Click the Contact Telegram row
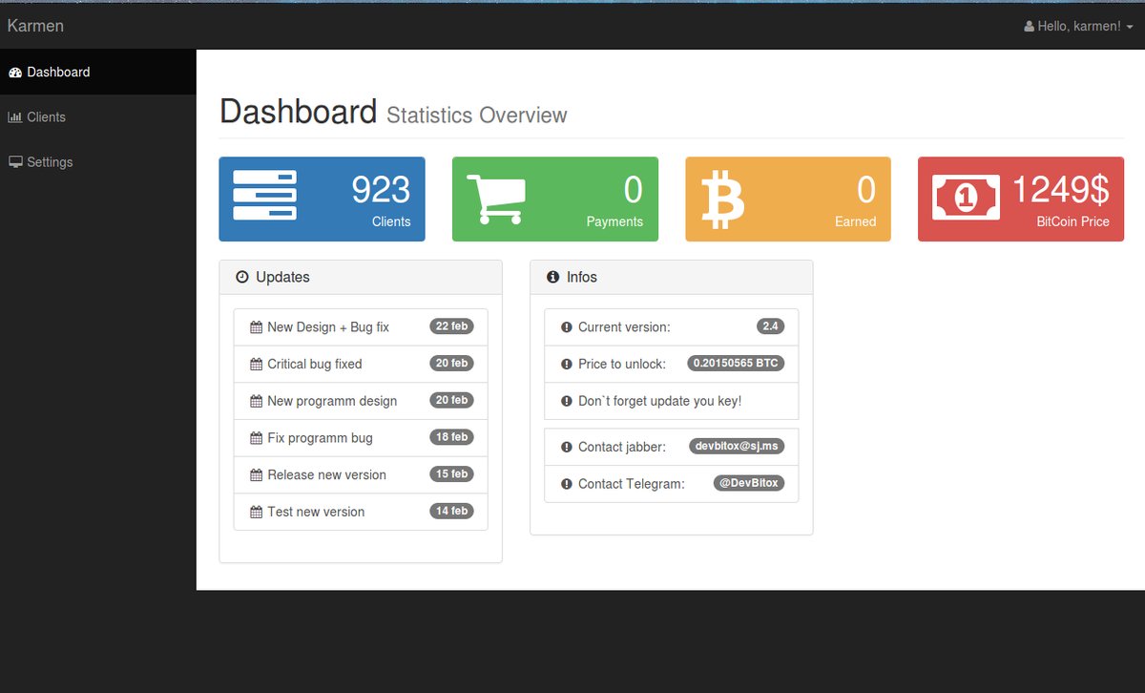Image resolution: width=1145 pixels, height=693 pixels. click(631, 484)
